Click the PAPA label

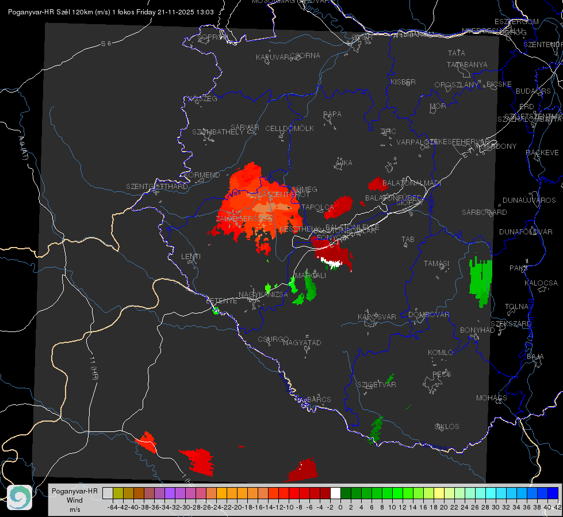[x=332, y=114]
